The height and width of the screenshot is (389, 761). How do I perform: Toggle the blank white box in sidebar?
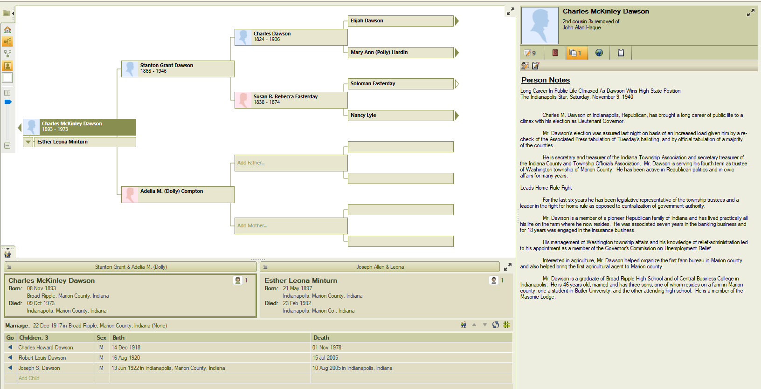pyautogui.click(x=7, y=78)
